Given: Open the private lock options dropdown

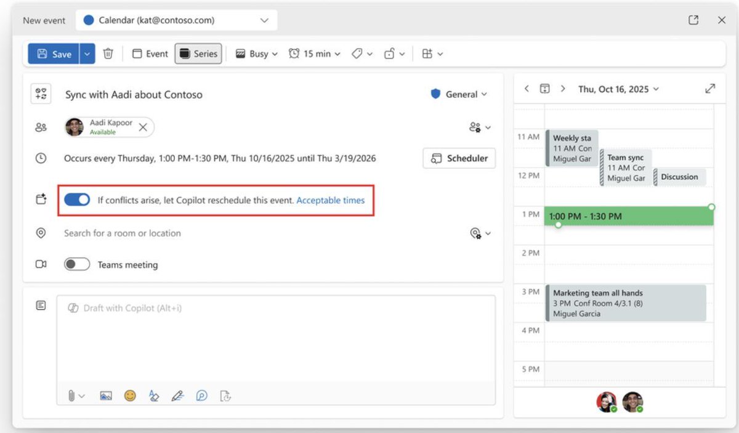Looking at the screenshot, I should (x=394, y=54).
